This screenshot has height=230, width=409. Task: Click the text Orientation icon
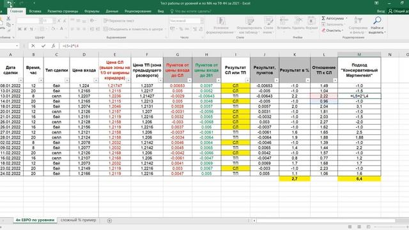click(x=92, y=20)
